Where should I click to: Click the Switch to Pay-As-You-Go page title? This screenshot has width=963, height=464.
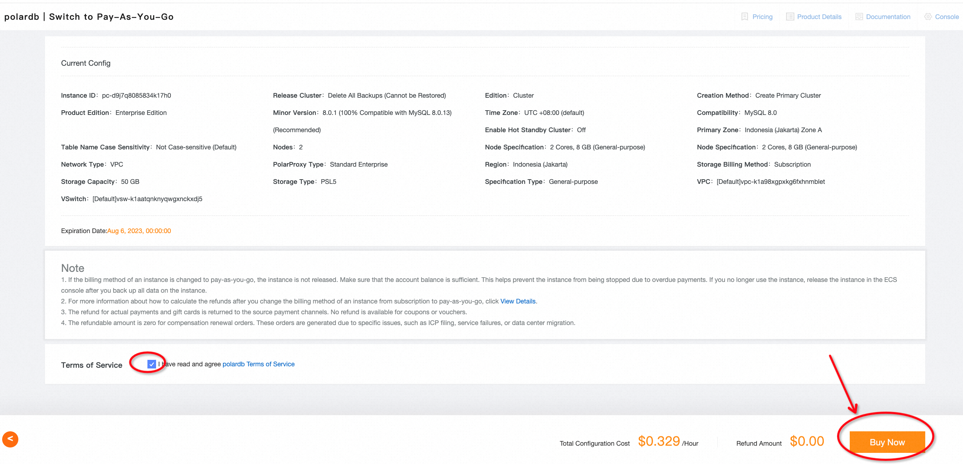tap(111, 17)
